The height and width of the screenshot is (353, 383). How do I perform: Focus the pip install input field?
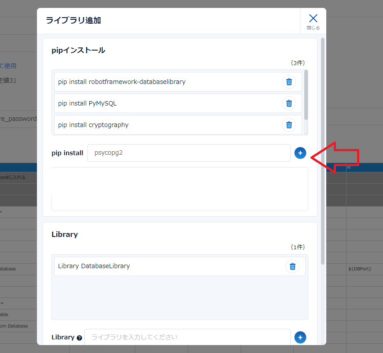tap(189, 153)
